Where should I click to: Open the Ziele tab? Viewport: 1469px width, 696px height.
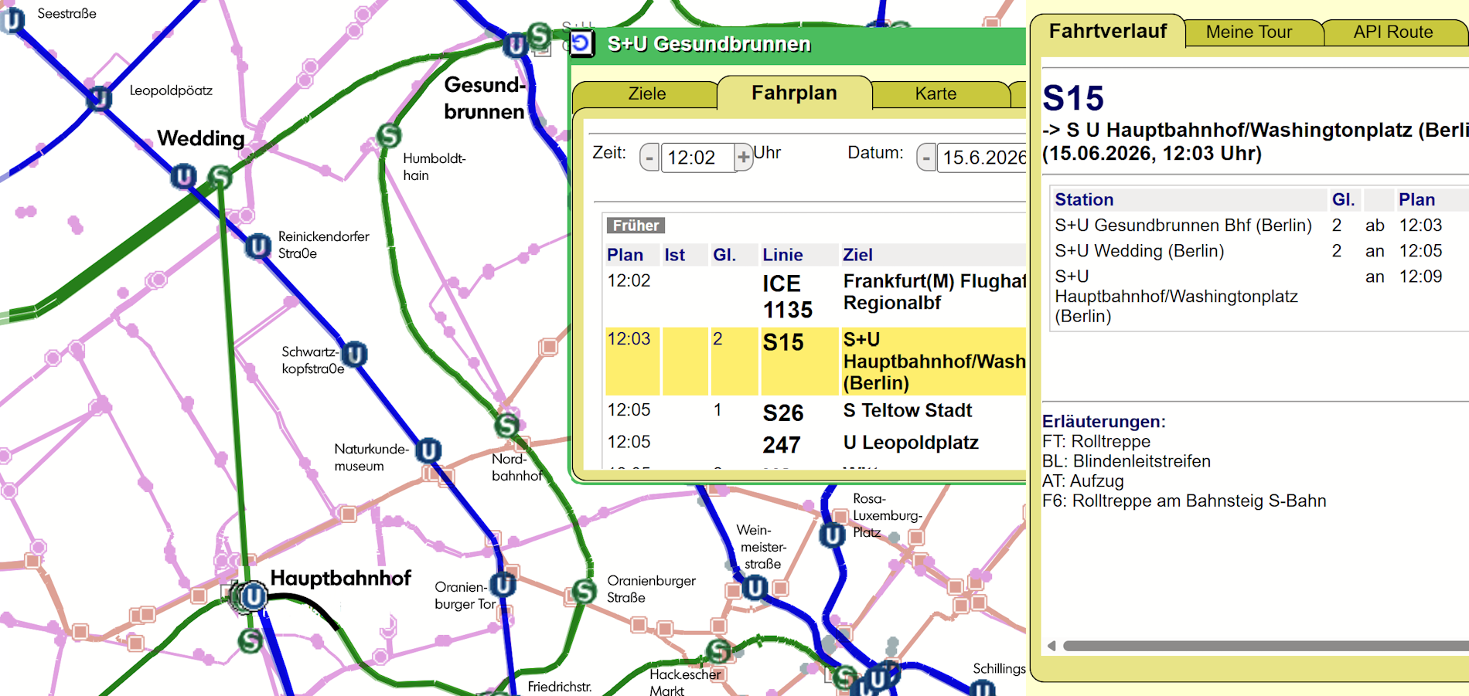[x=646, y=93]
